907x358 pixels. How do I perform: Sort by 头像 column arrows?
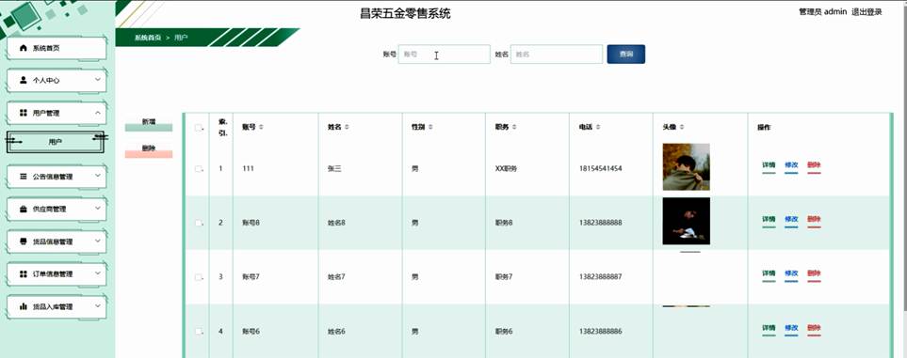pos(681,127)
